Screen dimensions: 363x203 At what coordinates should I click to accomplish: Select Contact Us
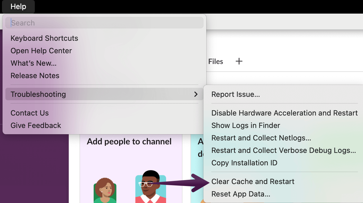(29, 113)
